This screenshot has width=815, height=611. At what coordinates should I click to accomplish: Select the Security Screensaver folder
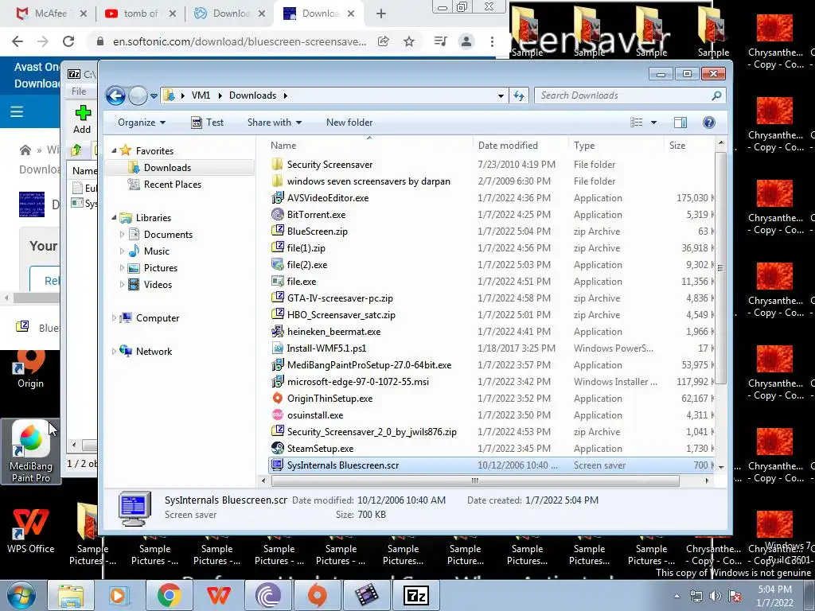330,165
